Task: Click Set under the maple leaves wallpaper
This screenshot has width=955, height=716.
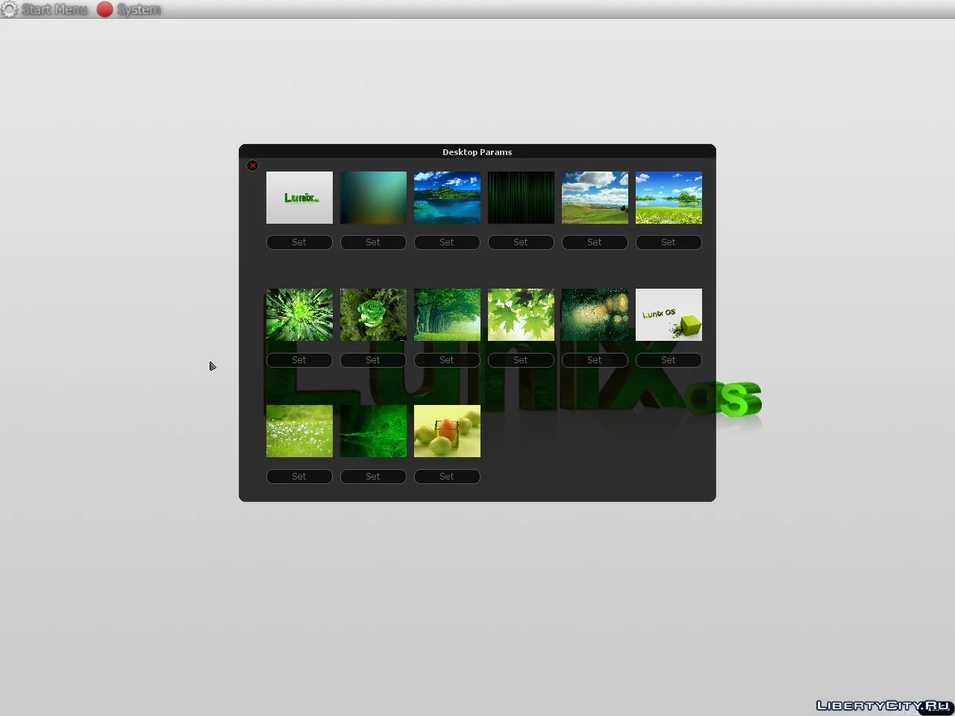Action: tap(521, 360)
